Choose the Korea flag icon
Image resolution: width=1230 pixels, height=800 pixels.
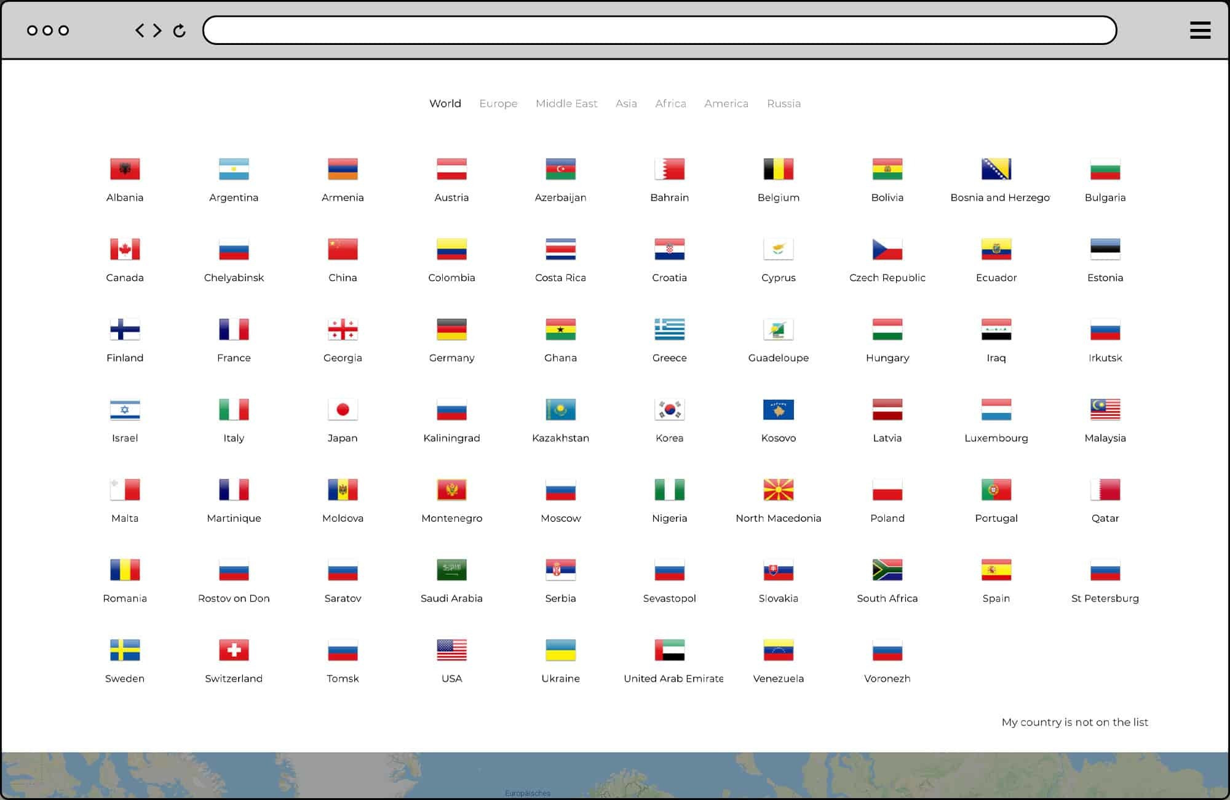pos(670,410)
